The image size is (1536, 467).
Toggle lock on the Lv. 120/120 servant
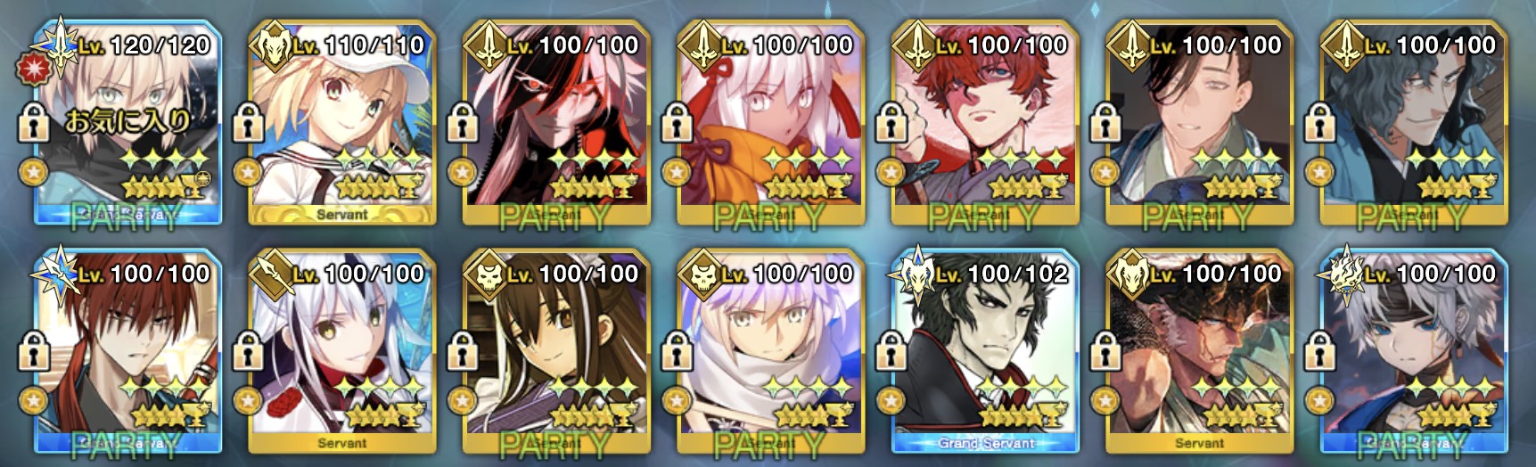click(33, 122)
